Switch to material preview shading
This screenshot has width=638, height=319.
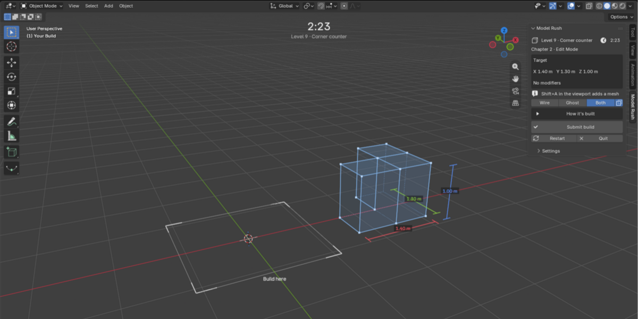coord(614,6)
